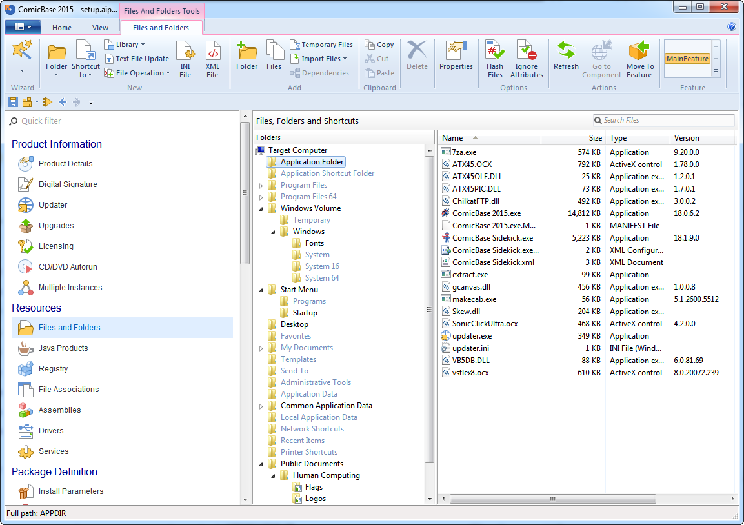744x525 pixels.
Task: Expand the Feature list dropdown
Action: click(716, 72)
